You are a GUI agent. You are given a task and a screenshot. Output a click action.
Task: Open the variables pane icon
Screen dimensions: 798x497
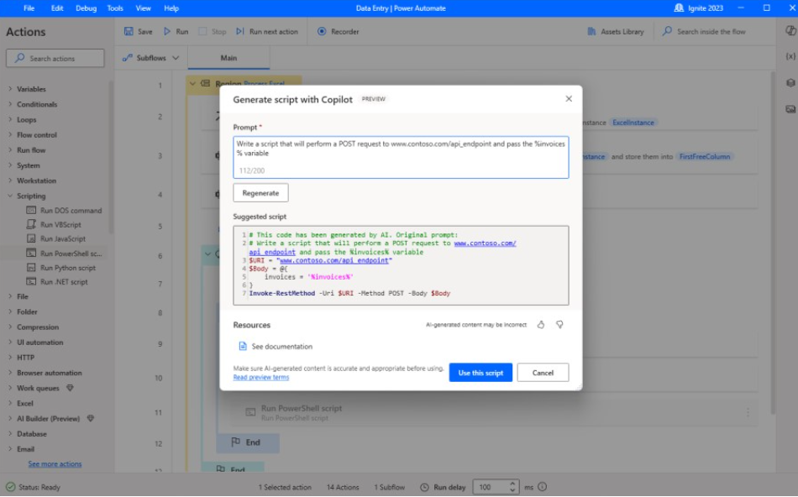(x=790, y=56)
